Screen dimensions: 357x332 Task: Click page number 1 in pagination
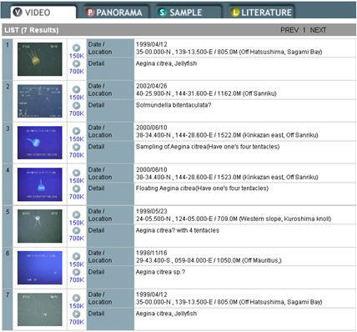304,30
